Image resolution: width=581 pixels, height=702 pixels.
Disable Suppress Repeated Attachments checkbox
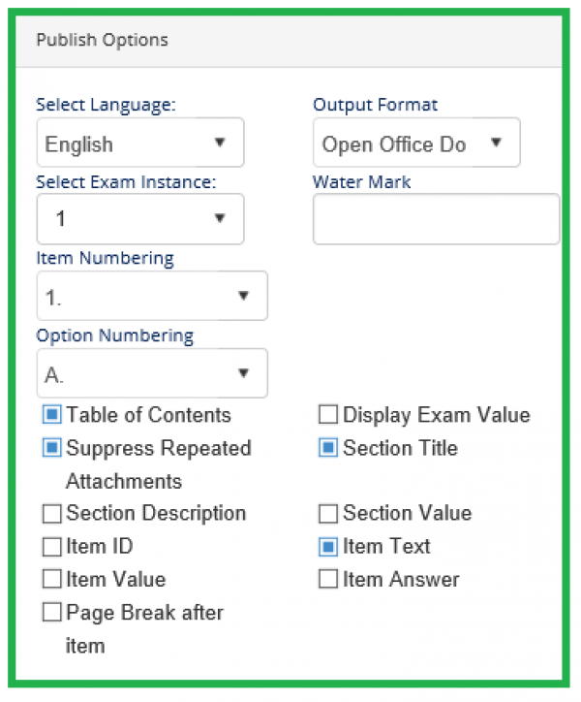pos(52,448)
